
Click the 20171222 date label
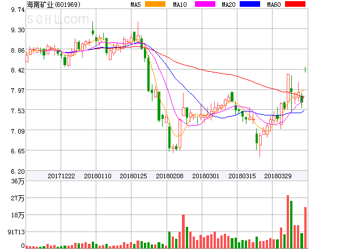61,176
